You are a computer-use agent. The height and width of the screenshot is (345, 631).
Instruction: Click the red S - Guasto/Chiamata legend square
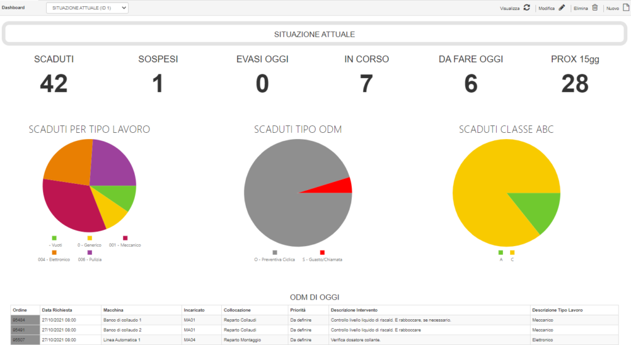point(322,253)
